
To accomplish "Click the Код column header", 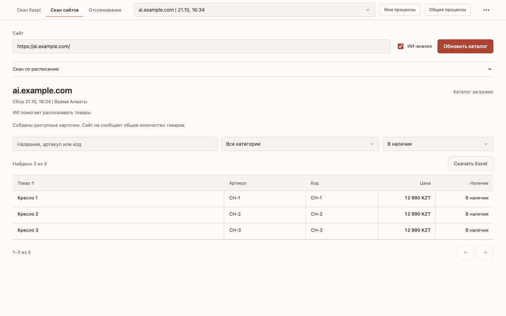I will 315,183.
